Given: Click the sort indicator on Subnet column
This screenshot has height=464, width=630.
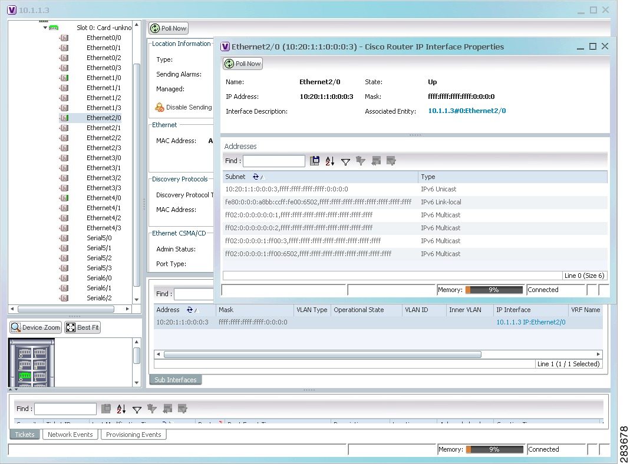Looking at the screenshot, I should (258, 177).
